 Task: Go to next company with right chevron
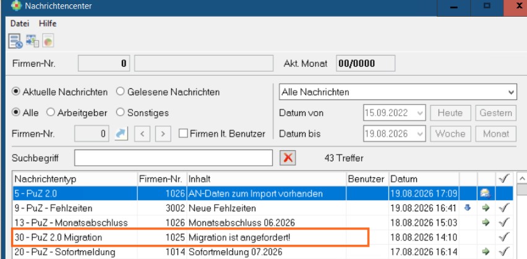point(163,134)
